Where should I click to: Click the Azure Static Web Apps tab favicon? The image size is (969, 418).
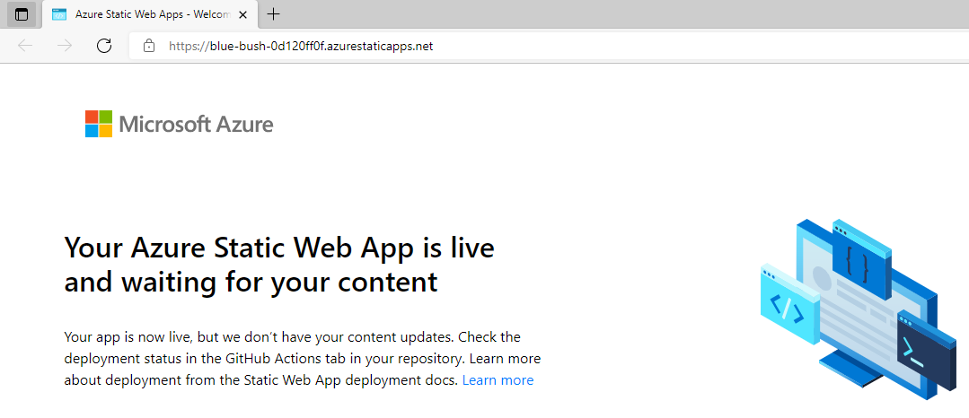pyautogui.click(x=59, y=14)
